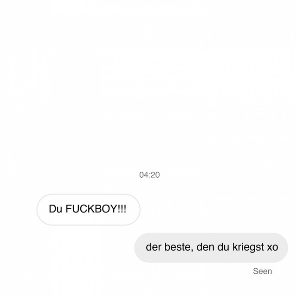The width and height of the screenshot is (297, 297).
Task: Tap the rounded left edge of the white bubble
Action: tap(39, 209)
